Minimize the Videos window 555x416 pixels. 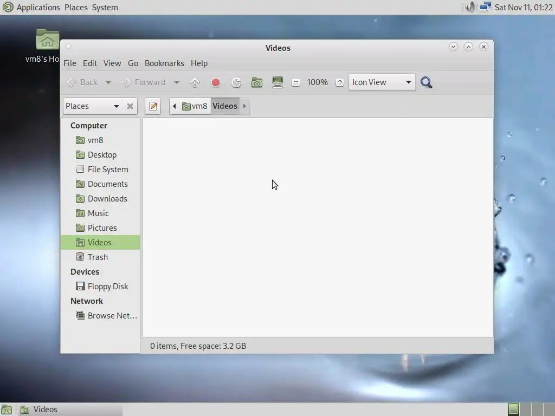pyautogui.click(x=454, y=47)
